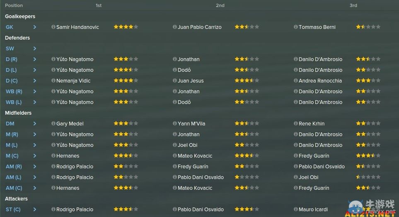Expand the DM position chevron
The height and width of the screenshot is (217, 399).
point(35,123)
